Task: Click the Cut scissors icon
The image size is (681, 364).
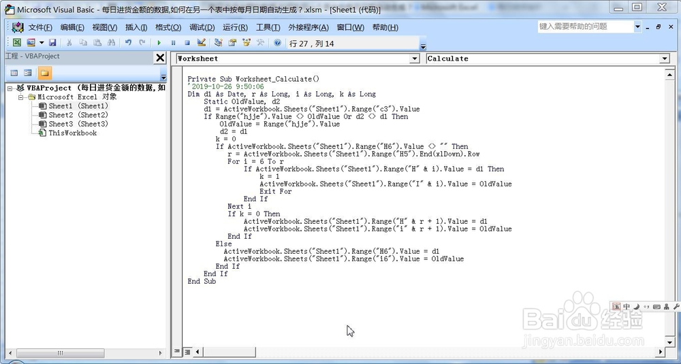Action: tap(69, 42)
